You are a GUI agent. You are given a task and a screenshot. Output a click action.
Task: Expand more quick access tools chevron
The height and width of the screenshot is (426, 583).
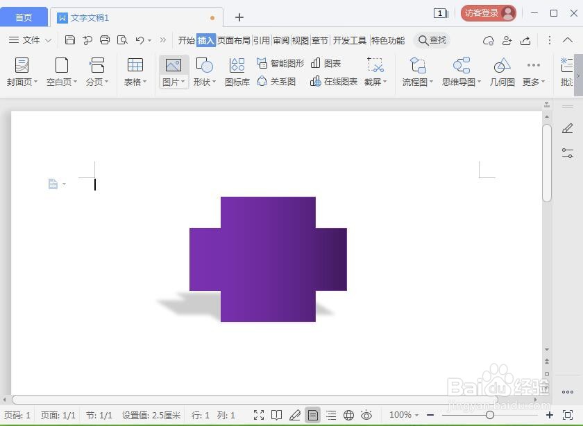click(x=163, y=39)
